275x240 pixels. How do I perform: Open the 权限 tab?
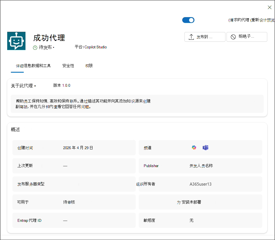tap(89, 66)
